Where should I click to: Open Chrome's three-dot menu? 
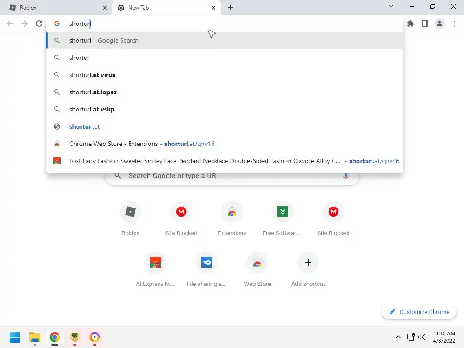click(454, 24)
